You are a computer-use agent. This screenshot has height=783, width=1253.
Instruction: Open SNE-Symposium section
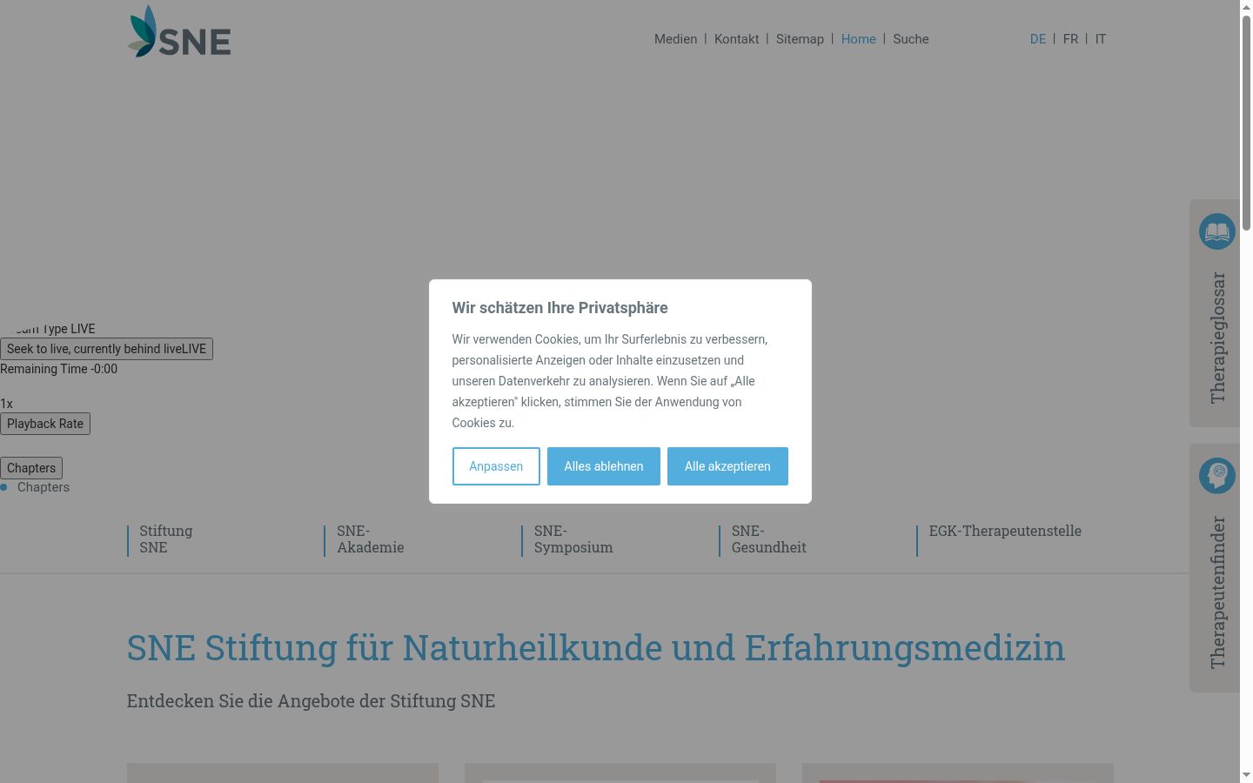573,539
